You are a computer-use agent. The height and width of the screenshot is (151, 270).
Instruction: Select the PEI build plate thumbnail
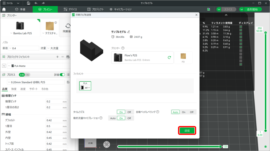click(183, 57)
